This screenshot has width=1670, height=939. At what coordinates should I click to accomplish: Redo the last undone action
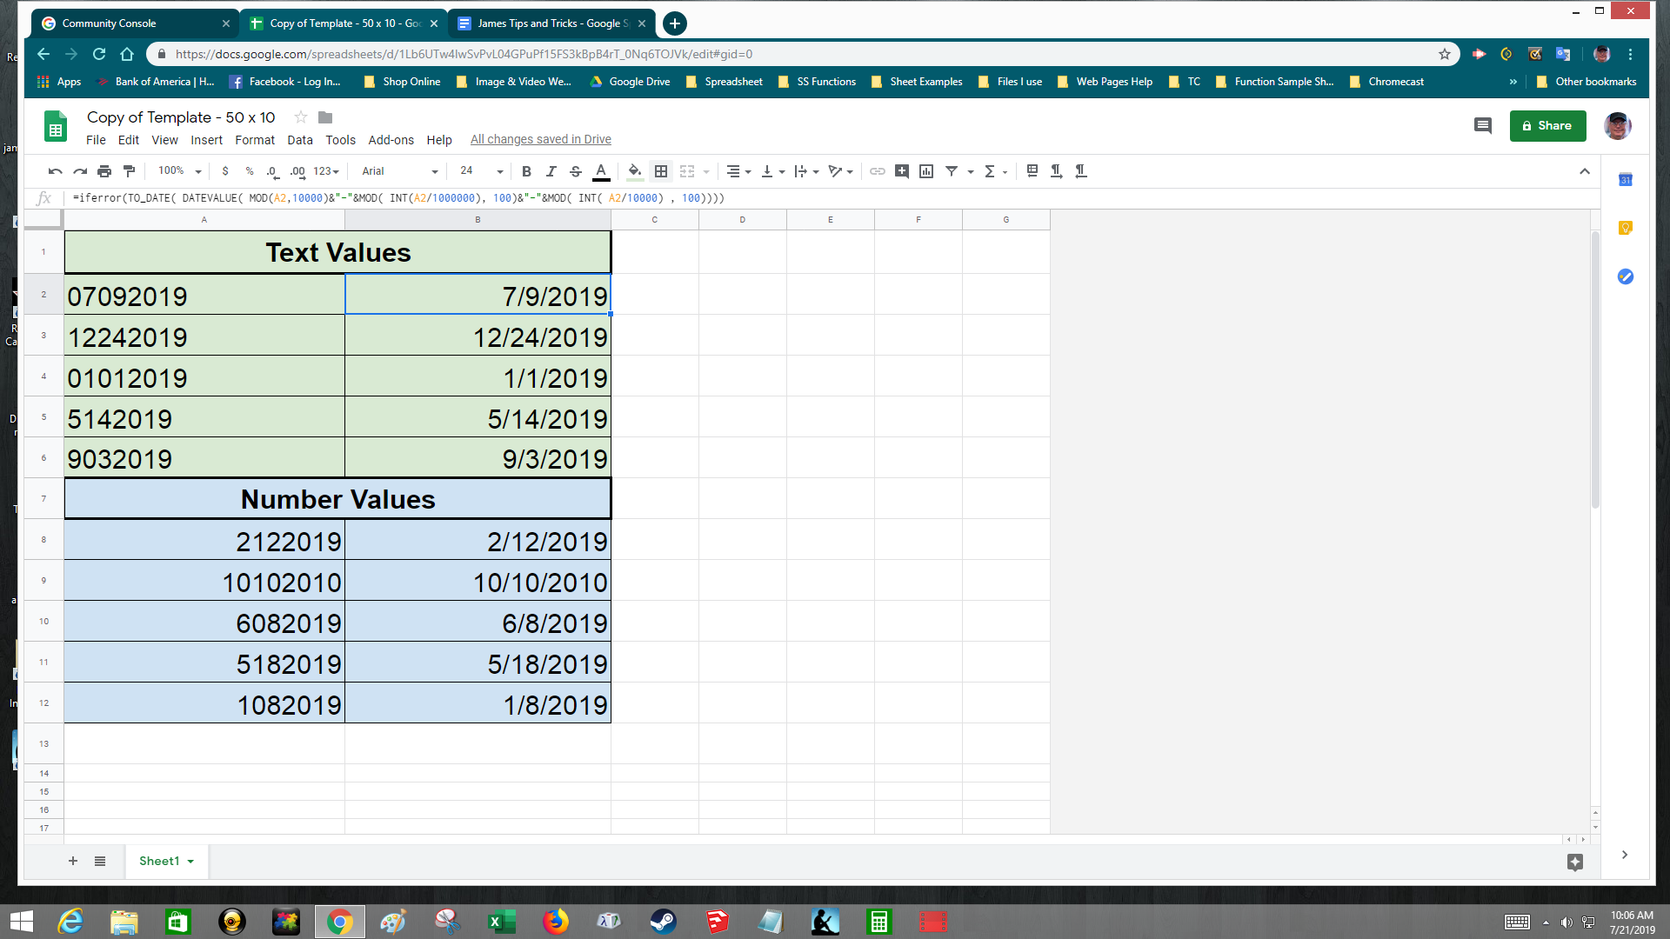pyautogui.click(x=80, y=171)
